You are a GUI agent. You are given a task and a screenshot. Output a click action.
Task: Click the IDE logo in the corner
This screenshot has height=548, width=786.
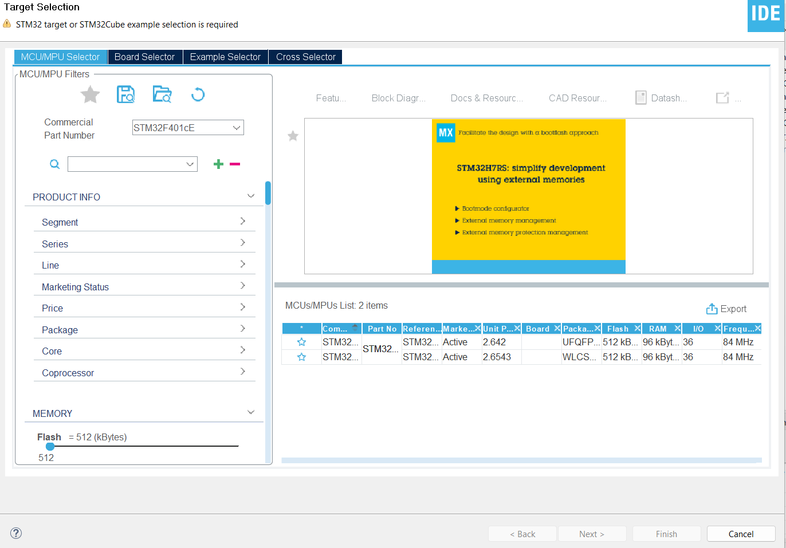click(x=765, y=15)
